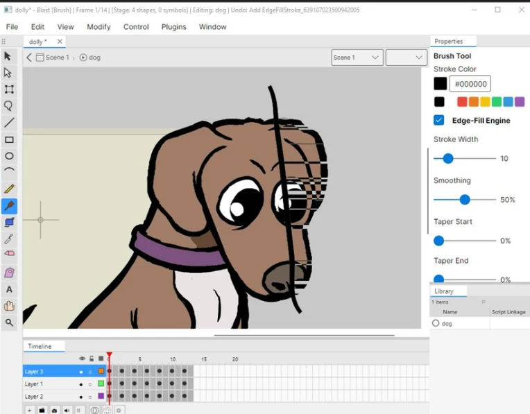530x414 pixels.
Task: Click the sound speaker icon in timeline
Action: pyautogui.click(x=67, y=411)
